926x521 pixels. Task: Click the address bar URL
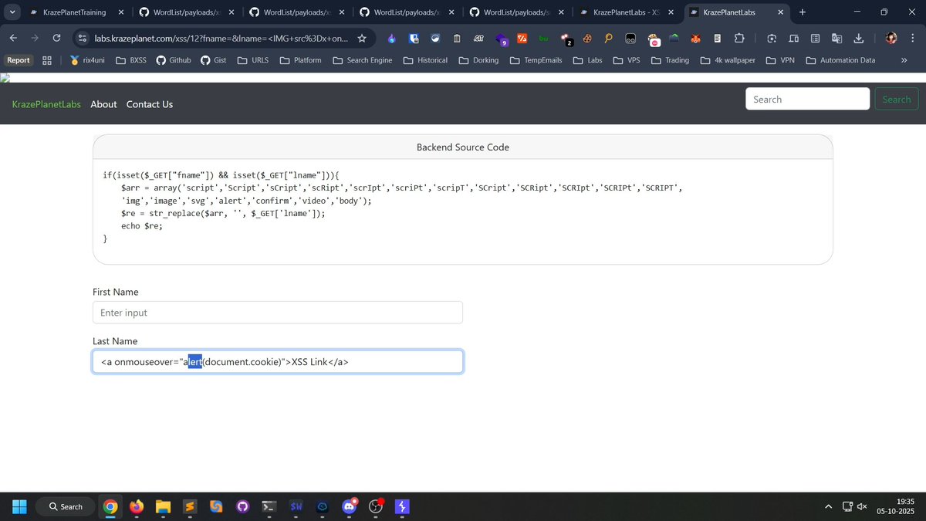(x=221, y=38)
